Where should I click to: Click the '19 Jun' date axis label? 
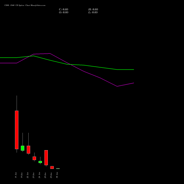(x=22, y=175)
